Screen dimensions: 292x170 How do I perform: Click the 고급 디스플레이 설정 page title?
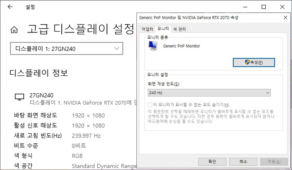tap(81, 30)
